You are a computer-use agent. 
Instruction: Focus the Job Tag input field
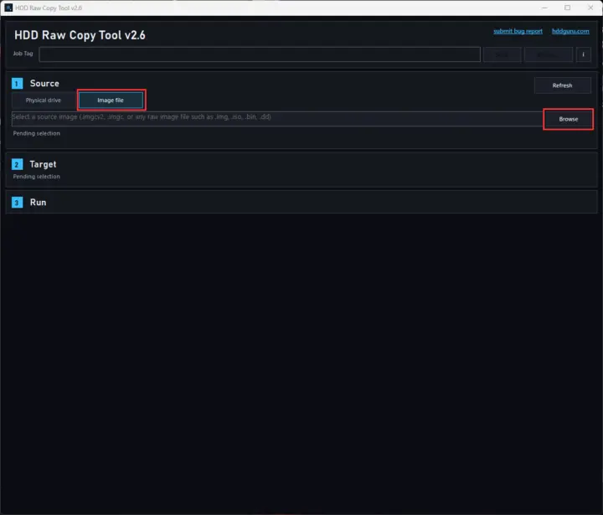click(x=260, y=54)
